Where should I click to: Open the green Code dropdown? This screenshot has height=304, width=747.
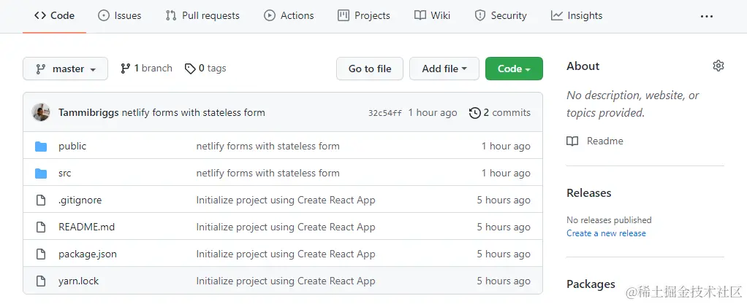coord(514,69)
